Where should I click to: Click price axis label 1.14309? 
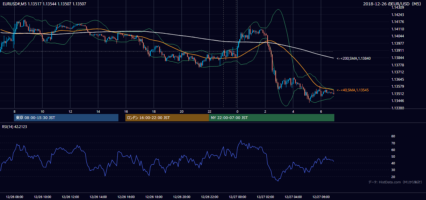click(x=397, y=7)
